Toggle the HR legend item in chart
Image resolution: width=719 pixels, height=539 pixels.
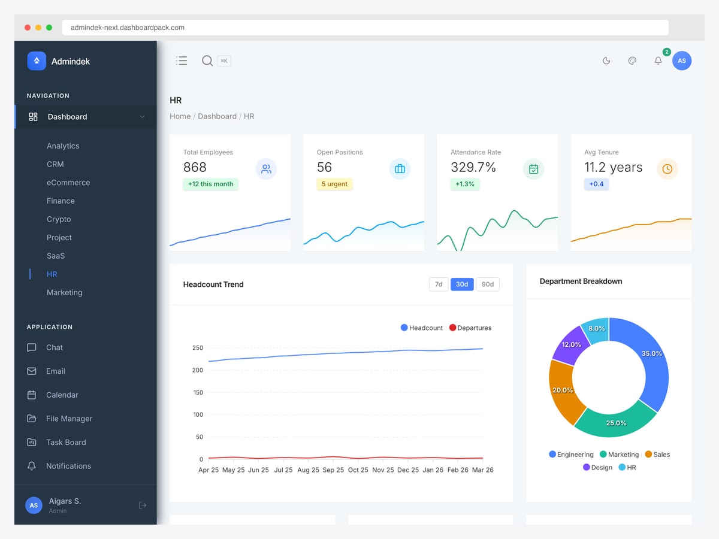click(x=627, y=467)
